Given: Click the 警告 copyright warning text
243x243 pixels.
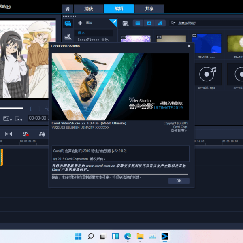Looking at the screenshot, I should pyautogui.click(x=96, y=177).
